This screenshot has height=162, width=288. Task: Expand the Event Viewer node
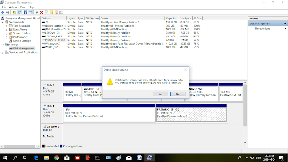click(x=7, y=30)
